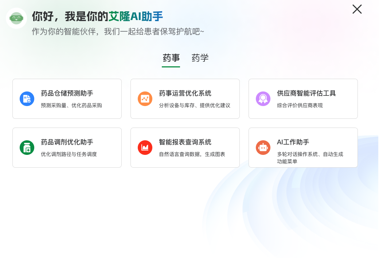Image resolution: width=379 pixels, height=258 pixels.
Task: Click the green medicine bottle icon
Action: coord(27,148)
